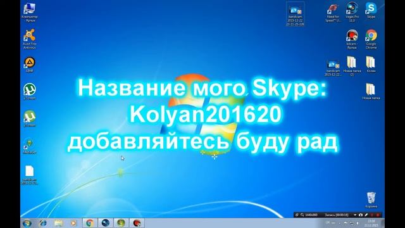Click Show Desktop at the taskbar edge
The height and width of the screenshot is (228, 405).
(x=383, y=223)
